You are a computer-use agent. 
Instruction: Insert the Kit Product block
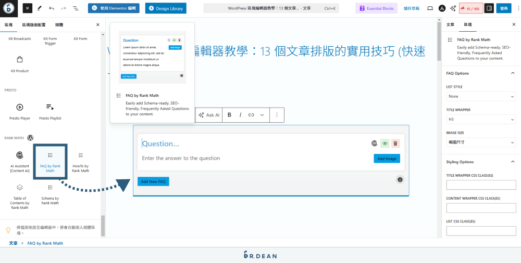pos(20,64)
